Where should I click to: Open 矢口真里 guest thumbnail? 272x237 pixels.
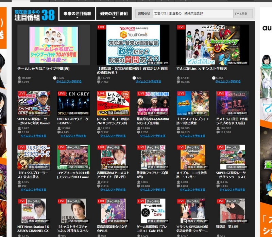[233, 103]
